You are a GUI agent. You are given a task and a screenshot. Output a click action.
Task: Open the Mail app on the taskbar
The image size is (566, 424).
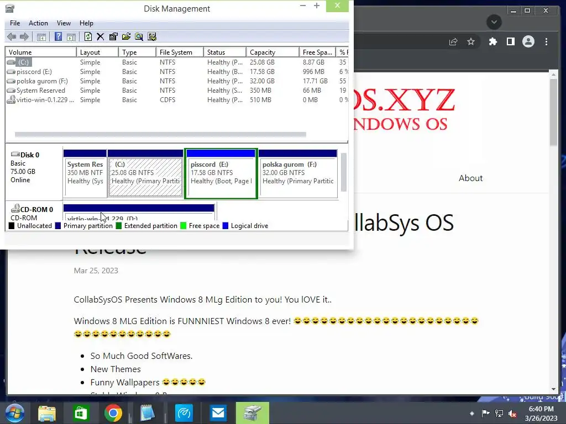pyautogui.click(x=218, y=413)
